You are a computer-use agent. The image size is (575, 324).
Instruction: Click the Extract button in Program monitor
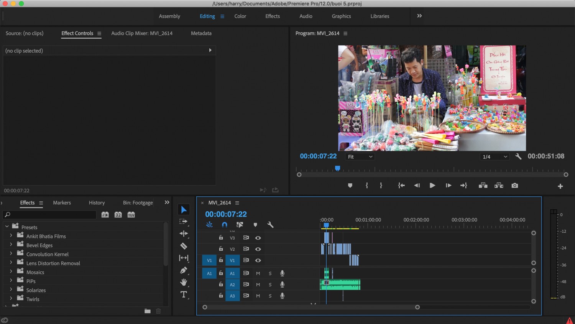[x=499, y=186]
